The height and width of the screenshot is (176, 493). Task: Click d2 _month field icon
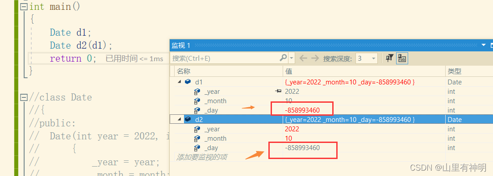[197, 138]
